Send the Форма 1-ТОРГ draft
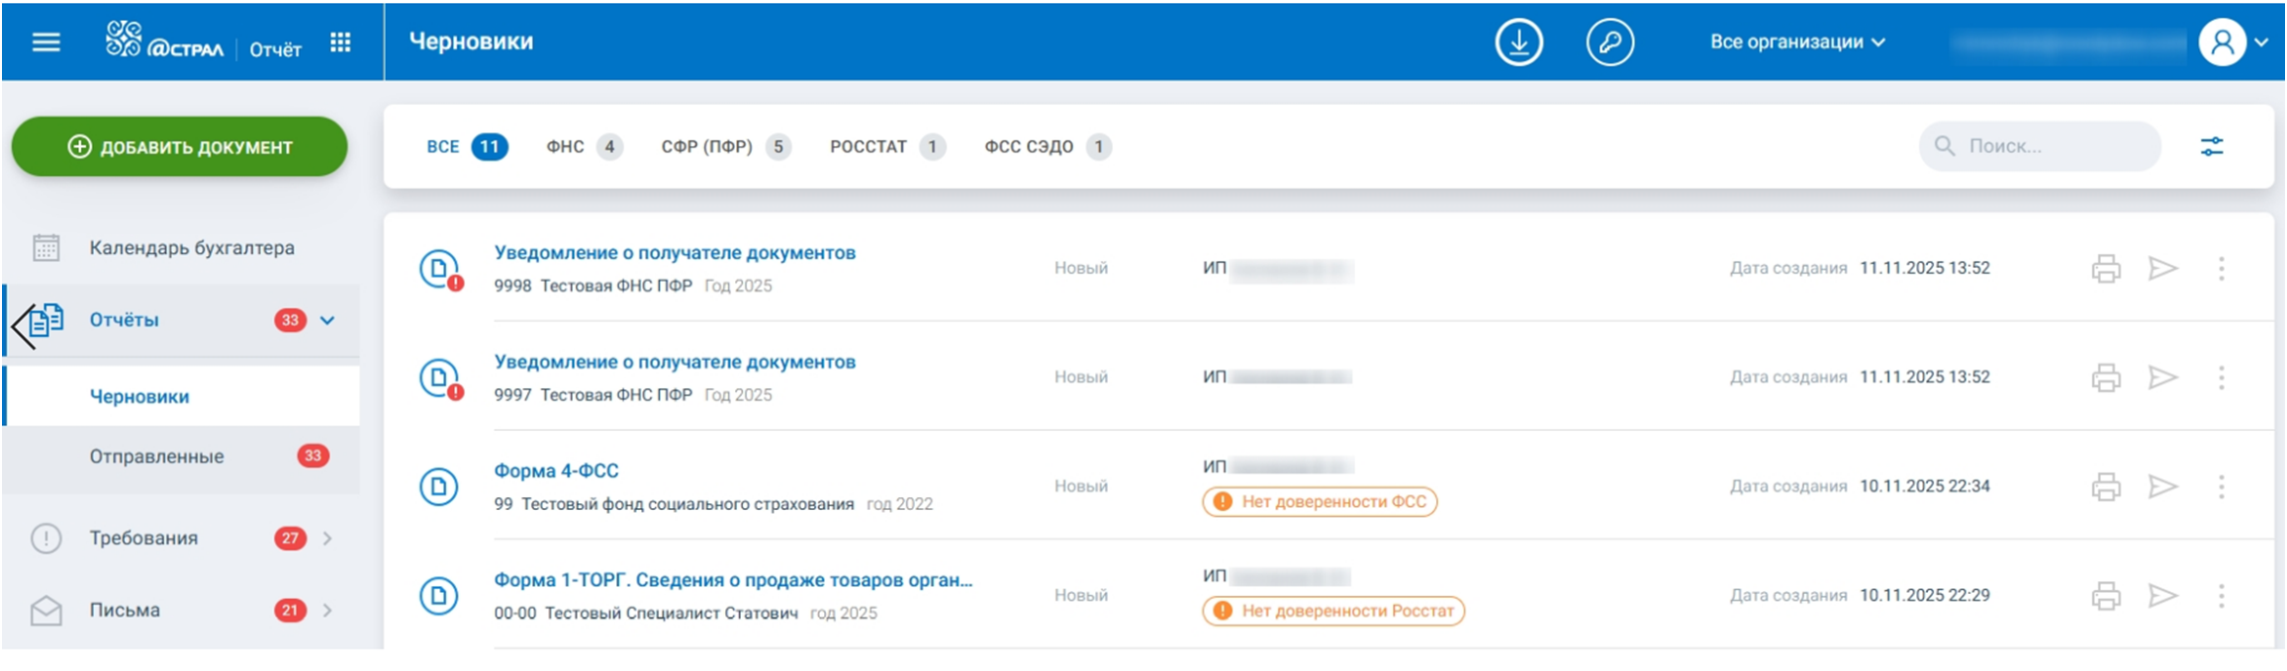Viewport: 2287px width, 671px height. click(x=2163, y=595)
